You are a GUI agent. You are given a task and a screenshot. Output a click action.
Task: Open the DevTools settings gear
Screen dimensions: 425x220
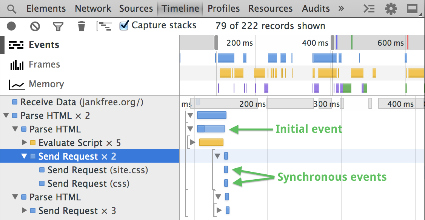pos(391,9)
